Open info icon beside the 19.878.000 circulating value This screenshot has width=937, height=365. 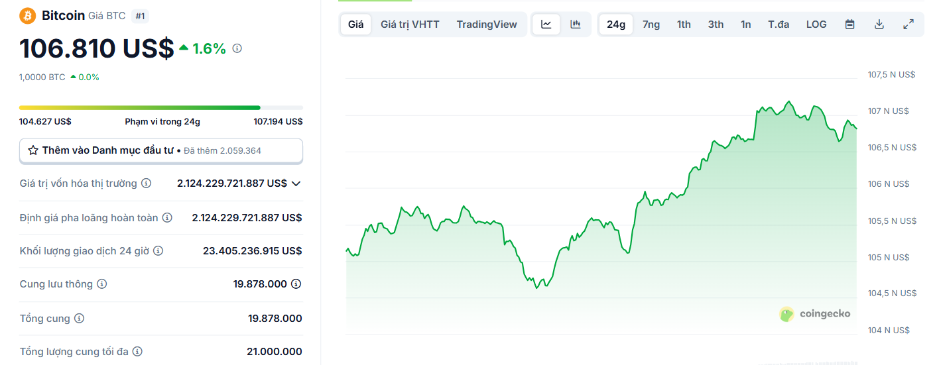tap(296, 284)
